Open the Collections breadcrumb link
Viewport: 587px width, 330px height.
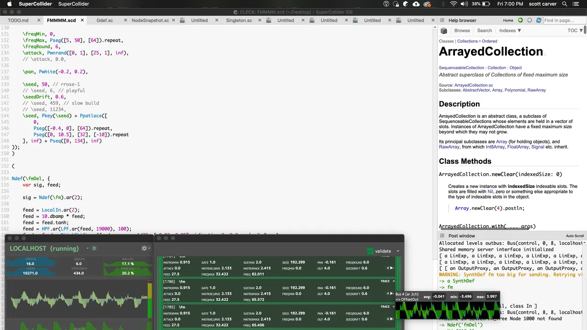tap(467, 41)
